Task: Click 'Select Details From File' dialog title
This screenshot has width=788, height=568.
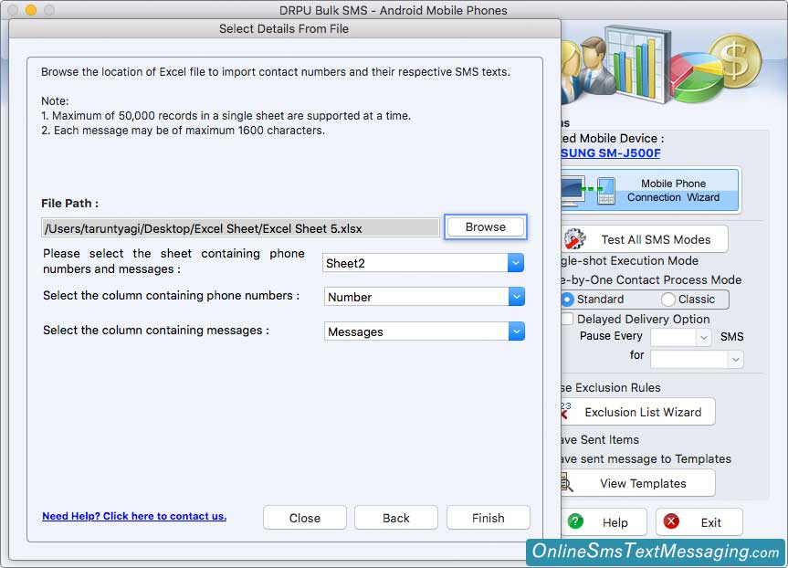Action: 284,28
